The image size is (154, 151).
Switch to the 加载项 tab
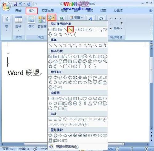tap(118, 11)
